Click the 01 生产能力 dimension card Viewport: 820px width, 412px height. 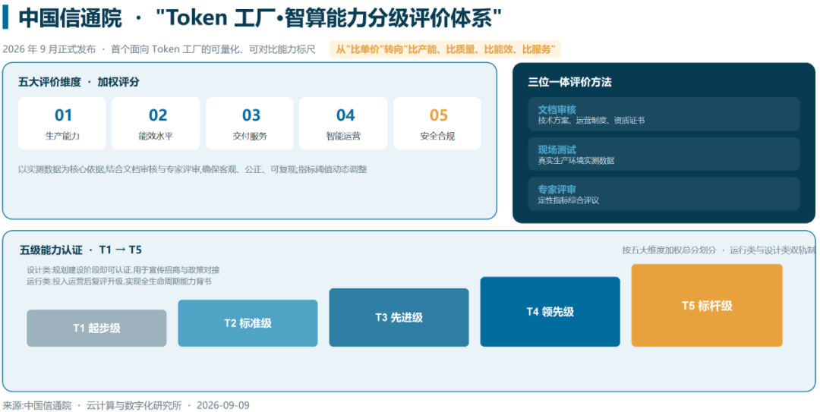(x=62, y=124)
